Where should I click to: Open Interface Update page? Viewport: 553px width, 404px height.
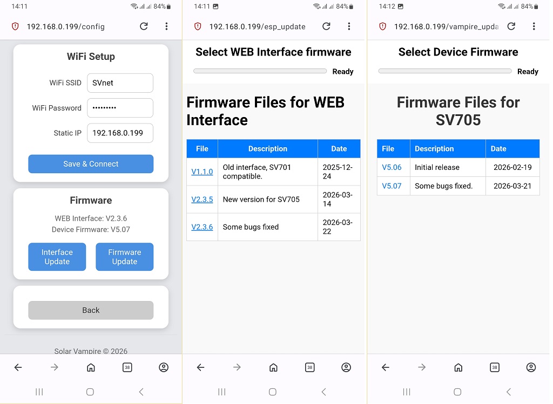57,257
